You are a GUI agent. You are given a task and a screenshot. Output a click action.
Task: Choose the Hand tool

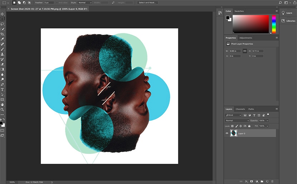point(3,104)
